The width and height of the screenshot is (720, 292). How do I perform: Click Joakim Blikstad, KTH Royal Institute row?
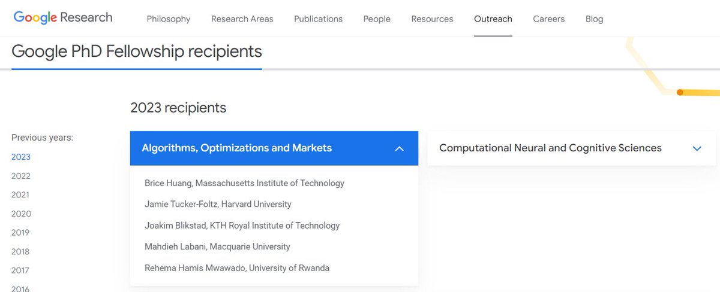(242, 226)
